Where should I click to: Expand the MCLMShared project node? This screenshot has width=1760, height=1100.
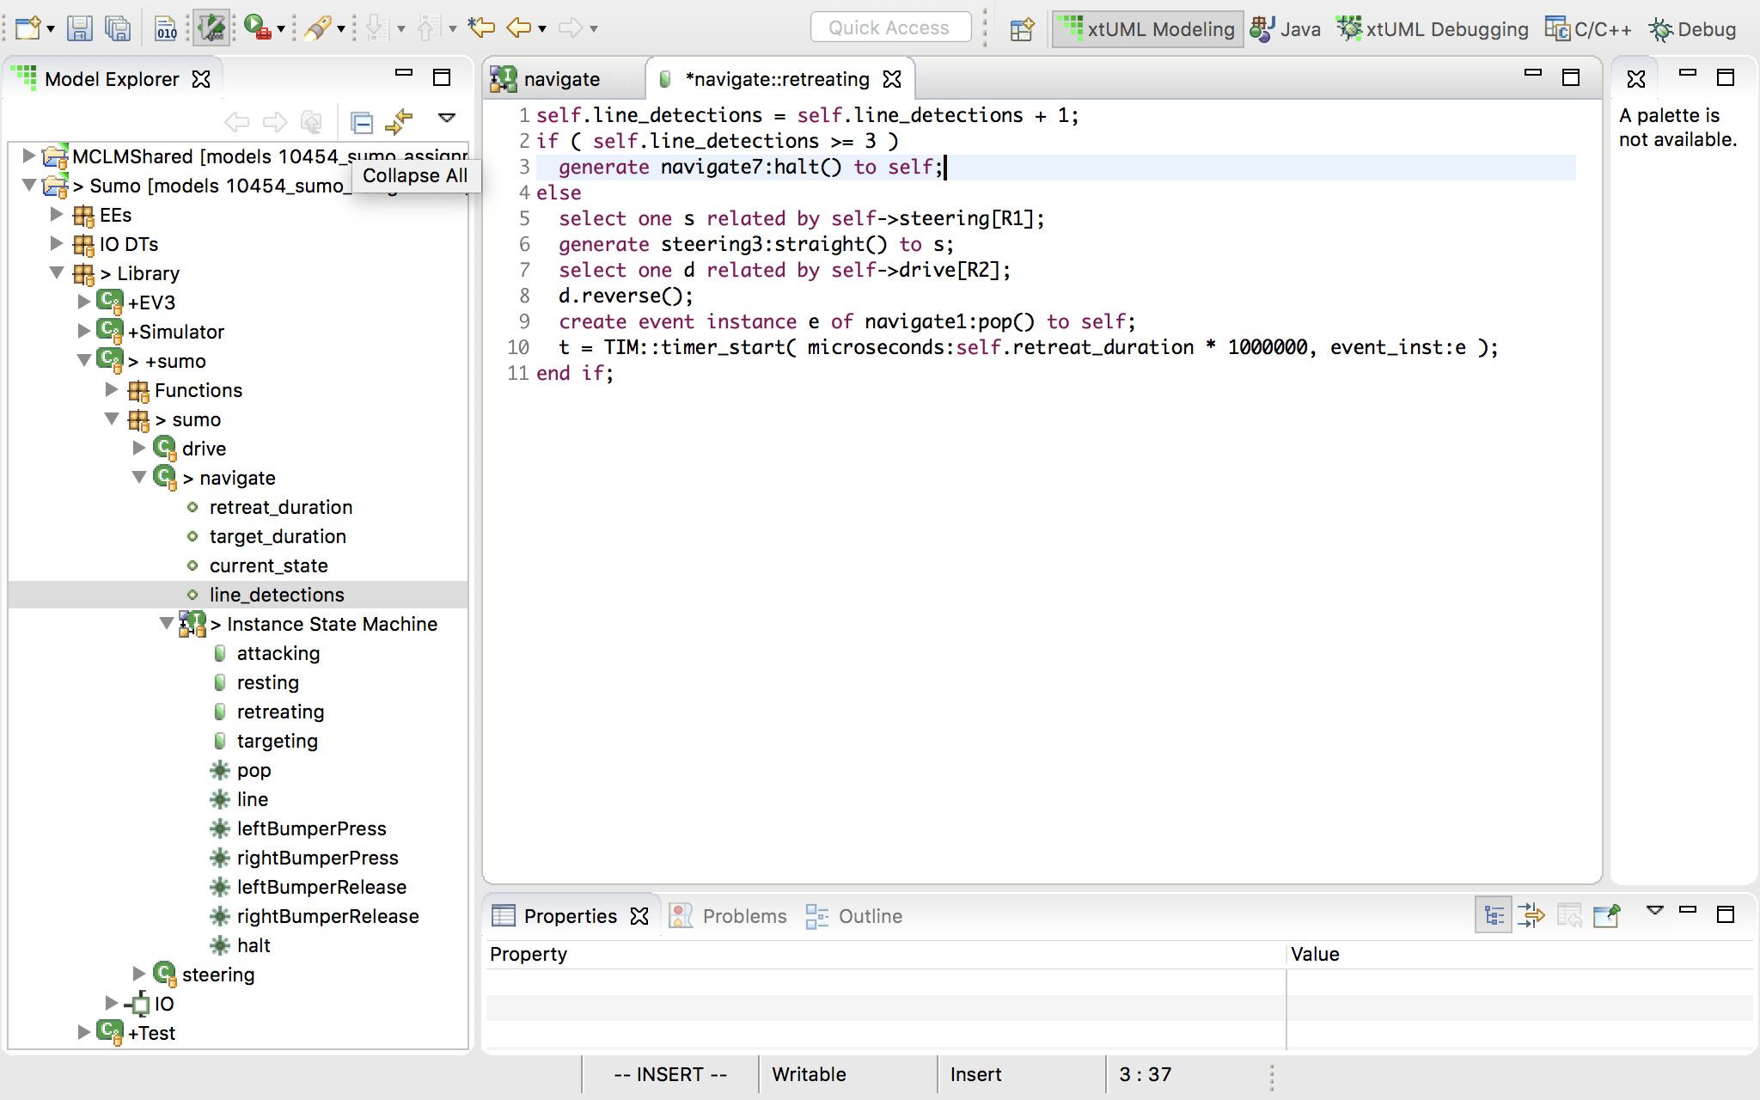tap(28, 156)
